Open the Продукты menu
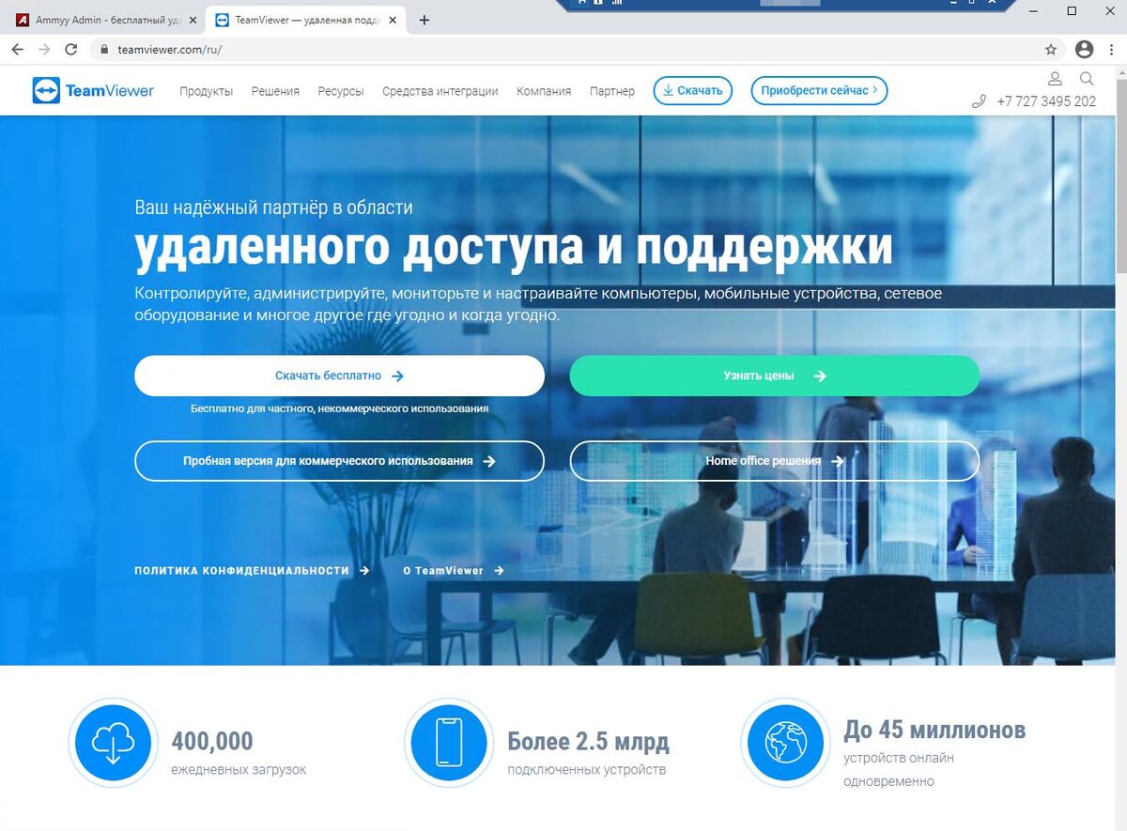Image resolution: width=1127 pixels, height=831 pixels. pos(207,91)
